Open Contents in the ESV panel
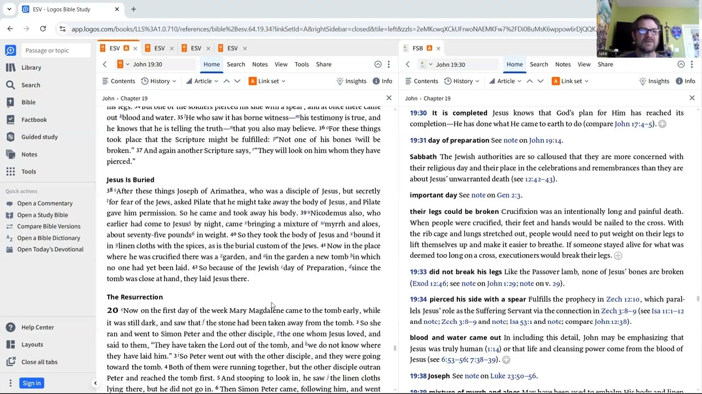Image resolution: width=702 pixels, height=394 pixels. (118, 81)
